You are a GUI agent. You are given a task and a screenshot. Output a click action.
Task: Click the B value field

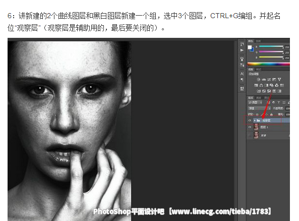point(287,58)
